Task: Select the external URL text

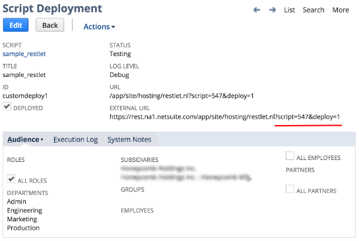Action: 224,117
